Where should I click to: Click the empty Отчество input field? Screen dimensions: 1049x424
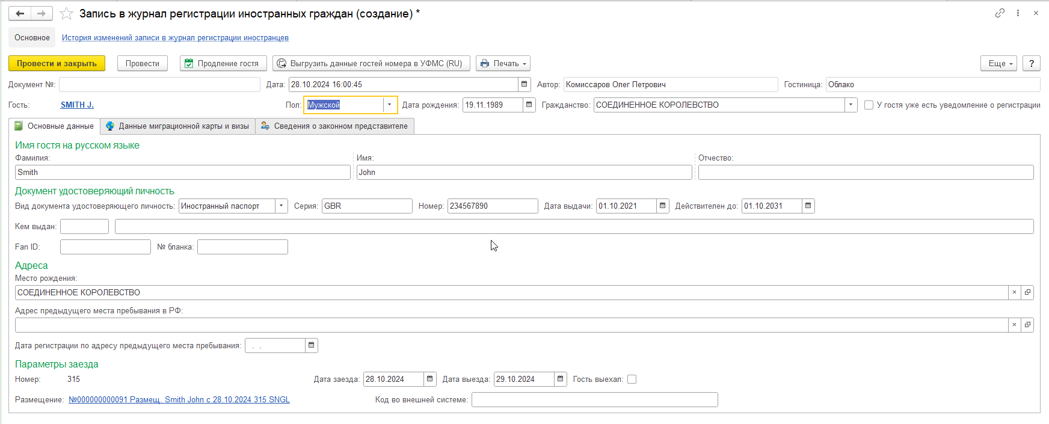point(866,172)
